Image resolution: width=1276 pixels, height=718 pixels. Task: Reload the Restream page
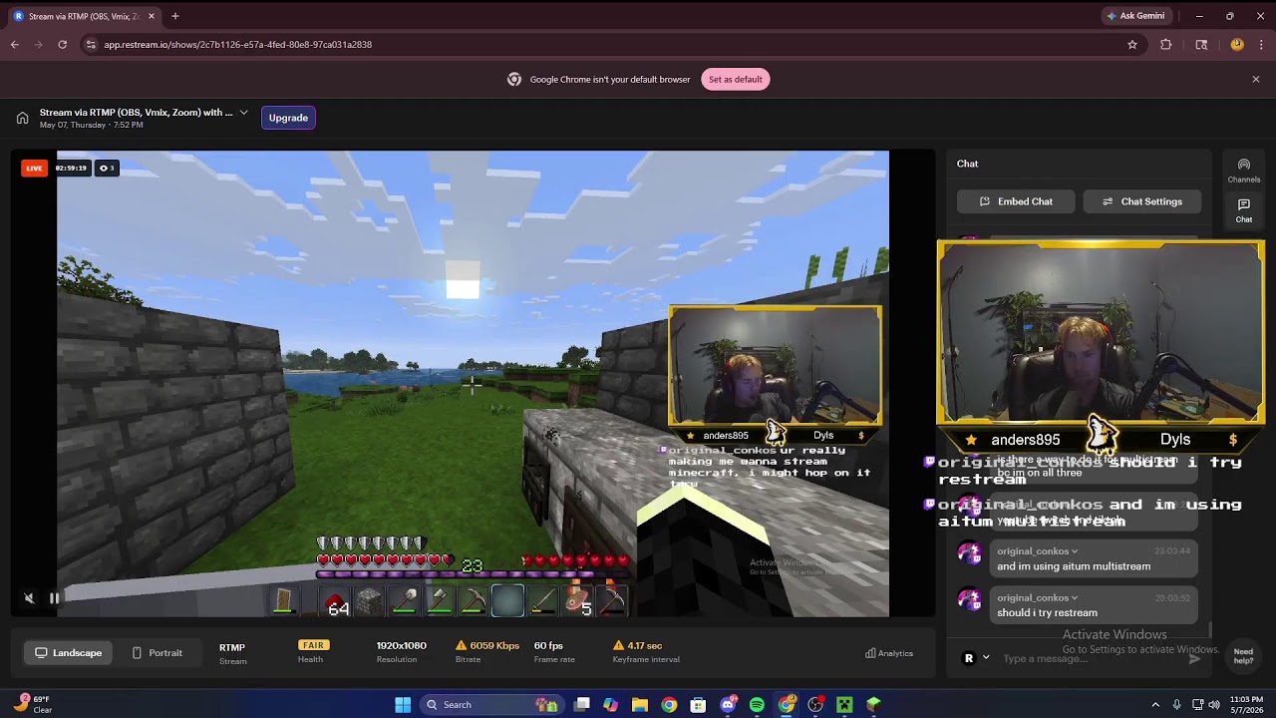(63, 45)
